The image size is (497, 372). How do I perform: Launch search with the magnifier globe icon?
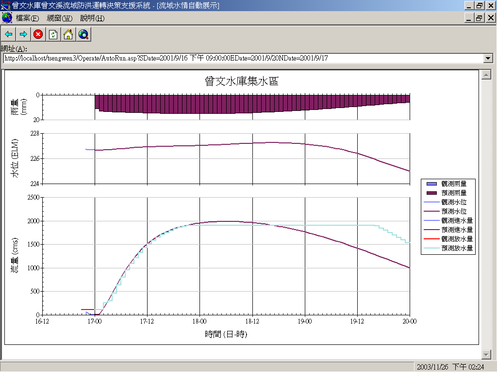click(x=83, y=34)
